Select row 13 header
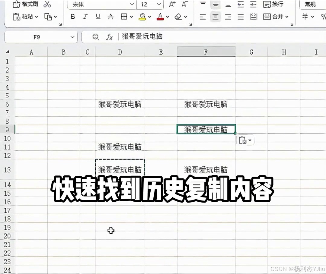This screenshot has height=274, width=326. [7, 170]
